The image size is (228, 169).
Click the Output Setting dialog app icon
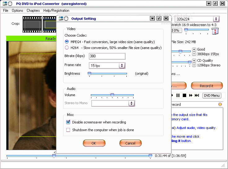61,19
